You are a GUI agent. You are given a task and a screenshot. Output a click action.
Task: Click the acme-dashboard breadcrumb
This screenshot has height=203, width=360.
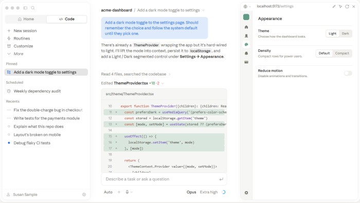click(x=116, y=10)
